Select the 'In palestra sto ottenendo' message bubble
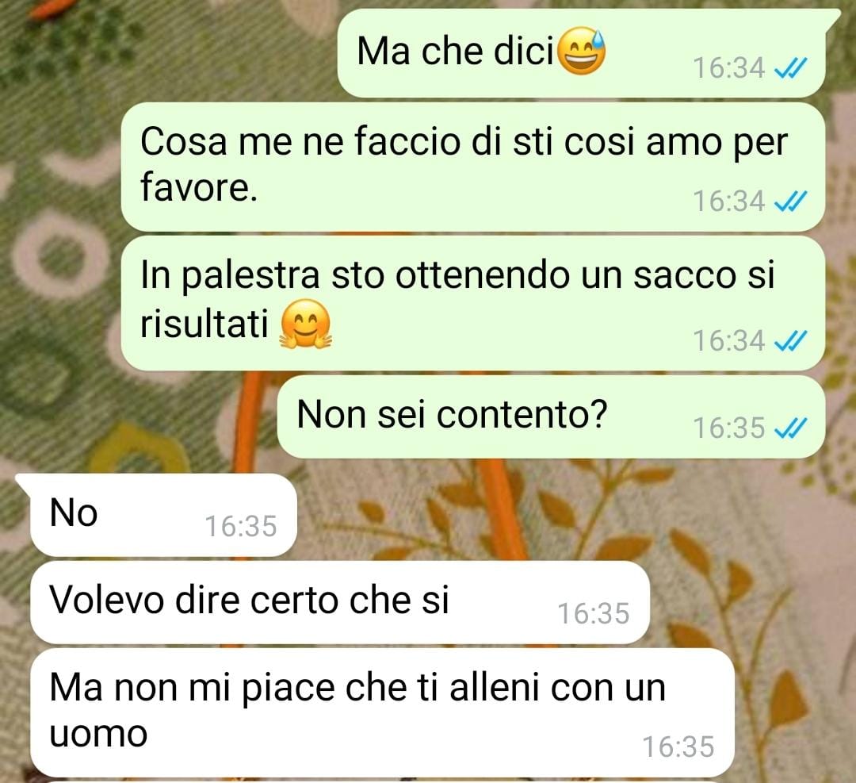Image resolution: width=856 pixels, height=783 pixels. tap(472, 303)
